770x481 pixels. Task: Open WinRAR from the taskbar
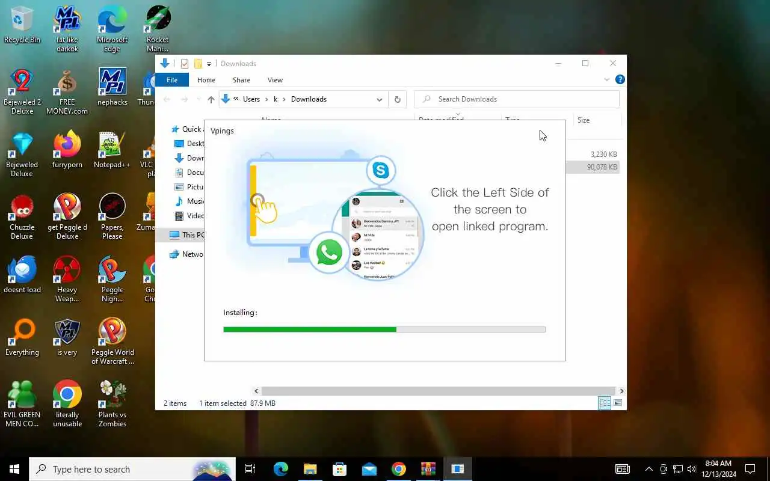coord(428,469)
